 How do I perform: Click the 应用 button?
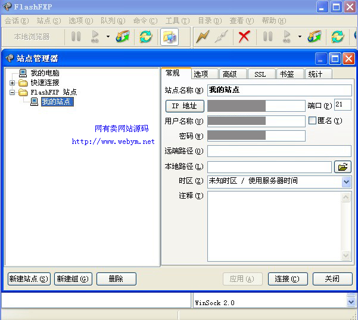242,279
